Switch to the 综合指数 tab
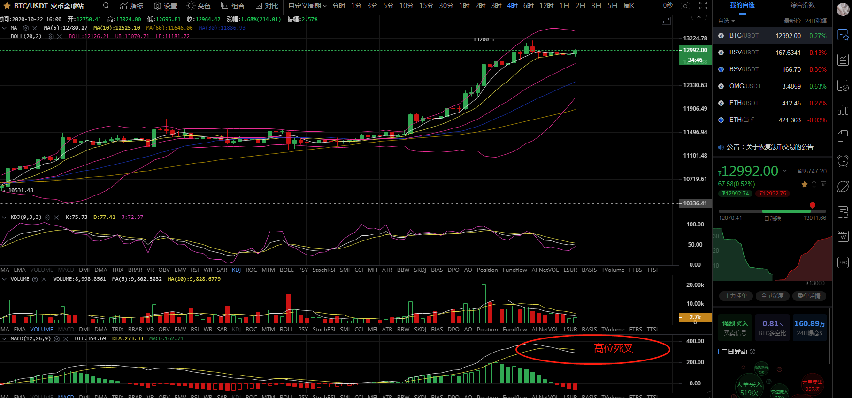852x398 pixels. point(802,5)
